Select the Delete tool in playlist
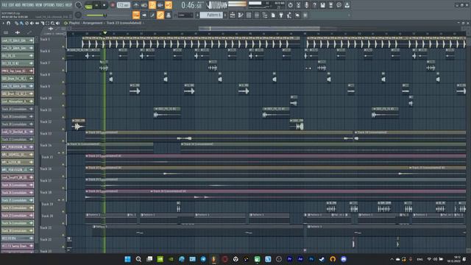Image resolution: width=471 pixels, height=265 pixels. [26, 23]
